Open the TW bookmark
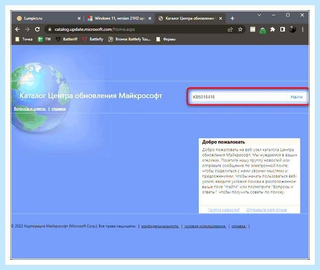This screenshot has height=270, width=320. coord(44,39)
